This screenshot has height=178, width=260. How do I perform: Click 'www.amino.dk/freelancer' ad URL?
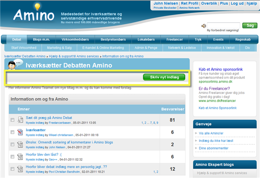tap(217, 101)
